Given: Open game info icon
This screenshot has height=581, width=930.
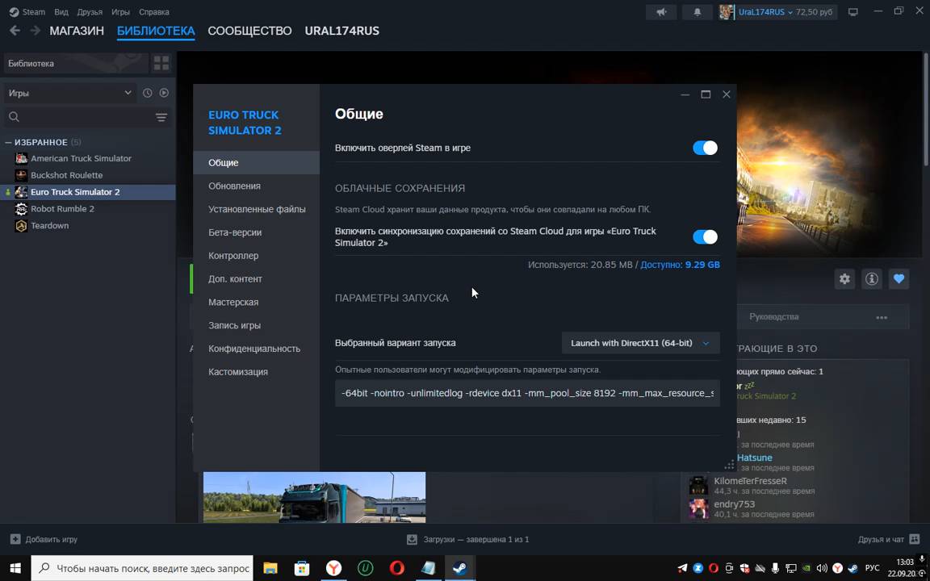Looking at the screenshot, I should pyautogui.click(x=871, y=278).
